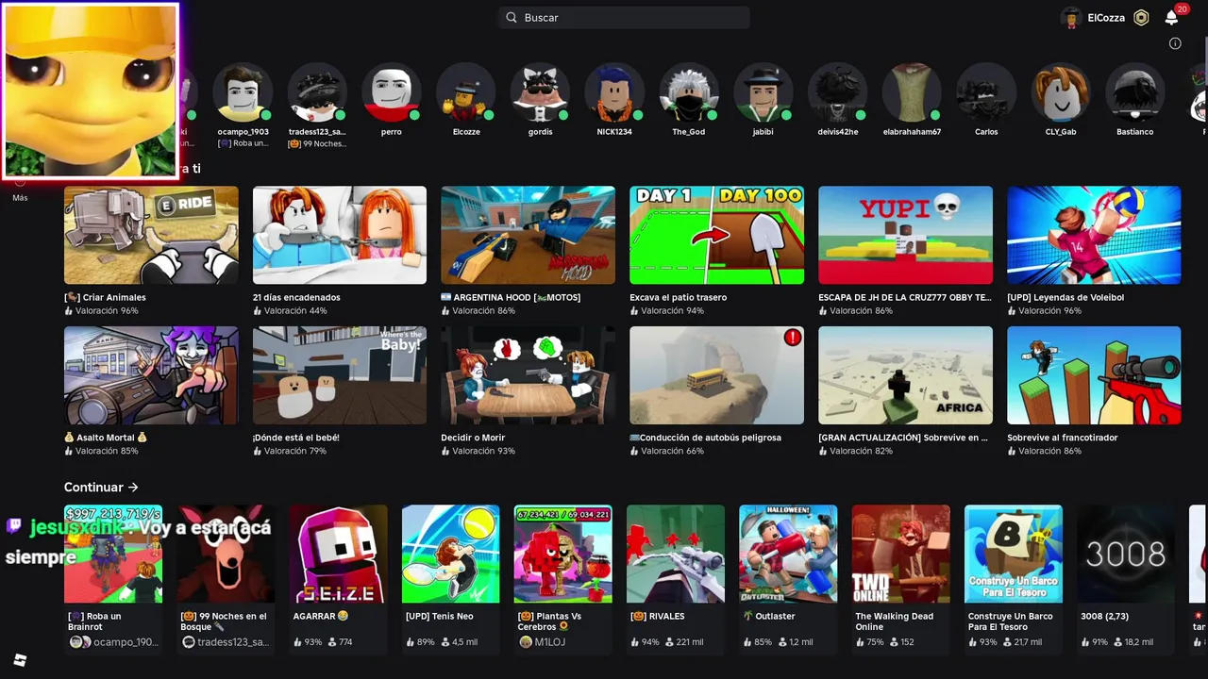This screenshot has height=679, width=1208.
Task: Click the Decidir o Morir title text
Action: (x=473, y=438)
